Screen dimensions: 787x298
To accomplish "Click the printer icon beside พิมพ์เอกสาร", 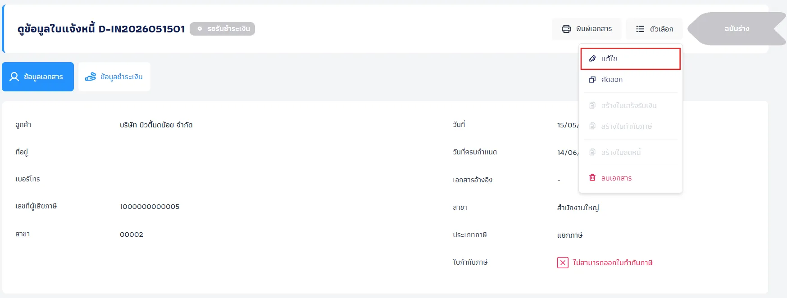I will 566,29.
